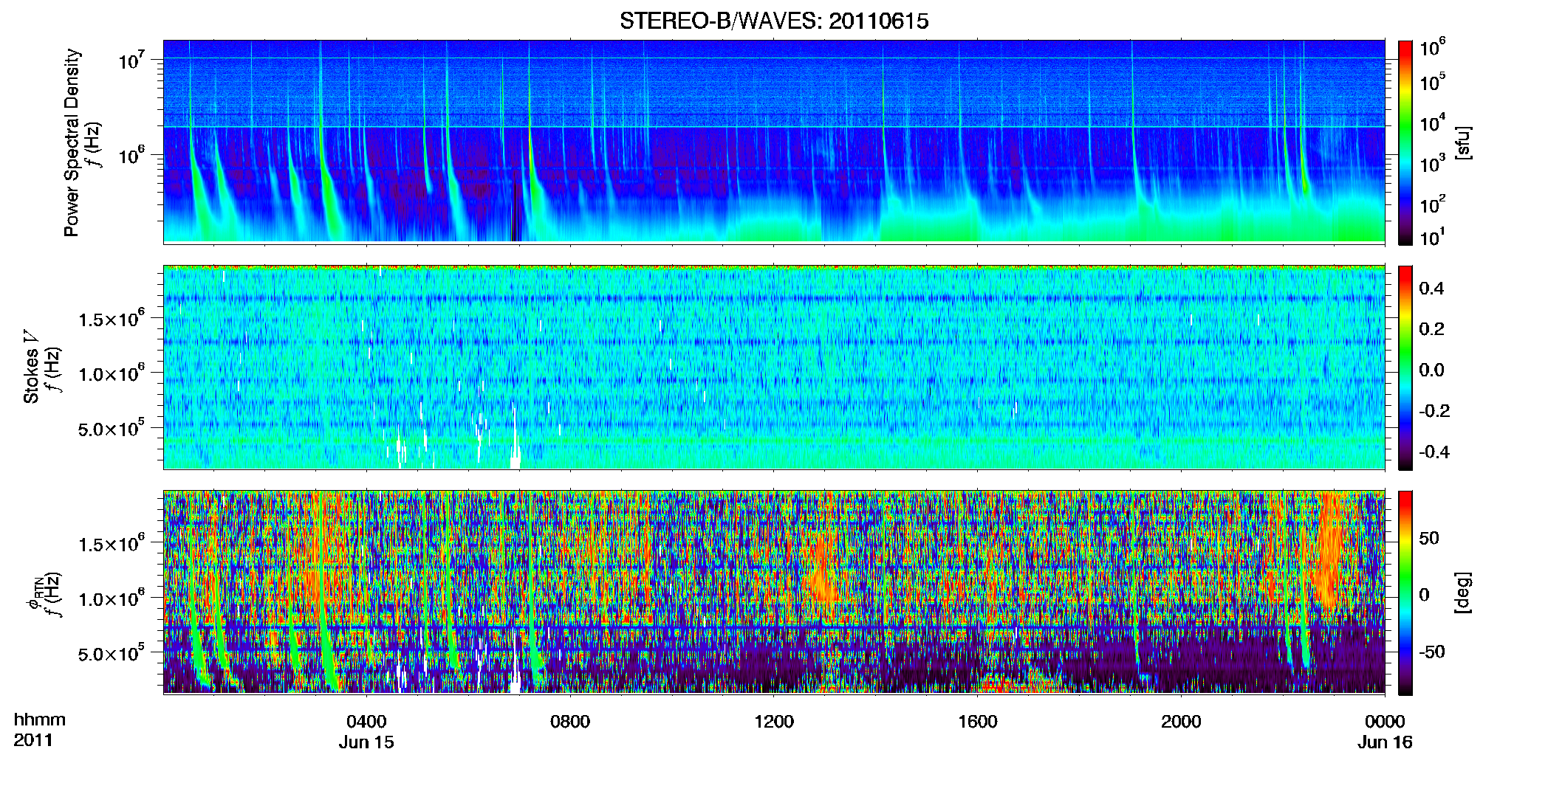
Task: Click the power spectral density spectrogram panel
Action: (x=774, y=141)
